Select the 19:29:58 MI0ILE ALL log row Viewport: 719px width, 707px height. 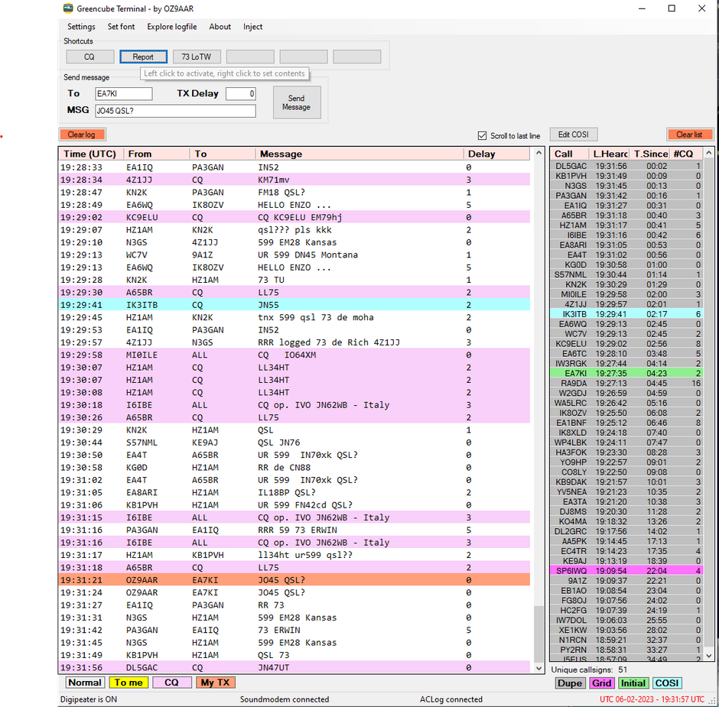click(294, 355)
